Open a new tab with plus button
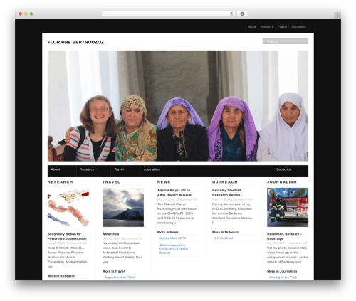The height and width of the screenshot is (301, 356). (337, 16)
